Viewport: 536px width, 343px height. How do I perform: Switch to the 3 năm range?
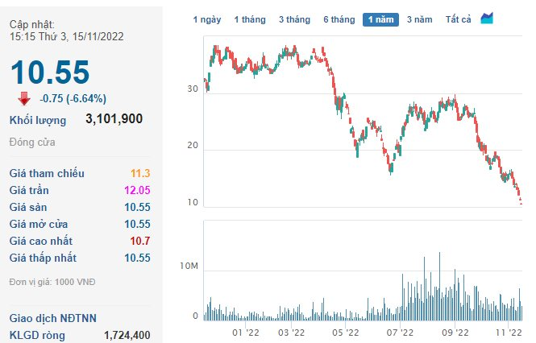(420, 19)
